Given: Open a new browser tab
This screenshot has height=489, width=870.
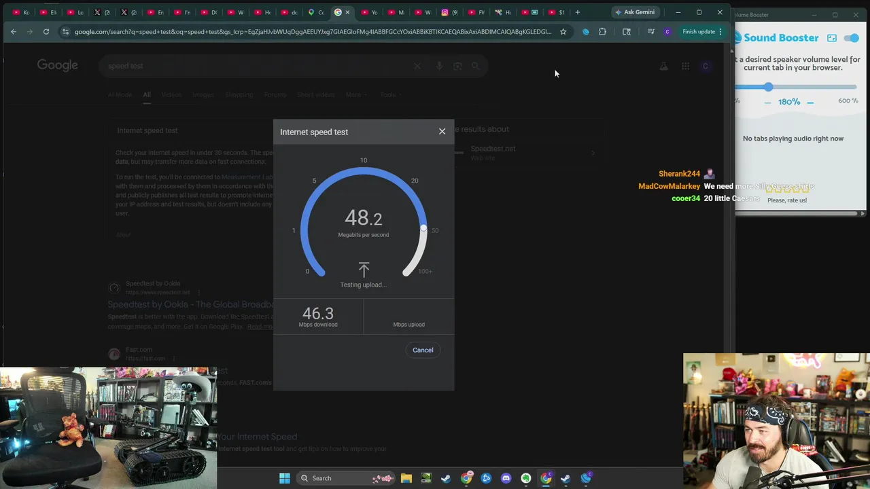Looking at the screenshot, I should click(x=578, y=12).
